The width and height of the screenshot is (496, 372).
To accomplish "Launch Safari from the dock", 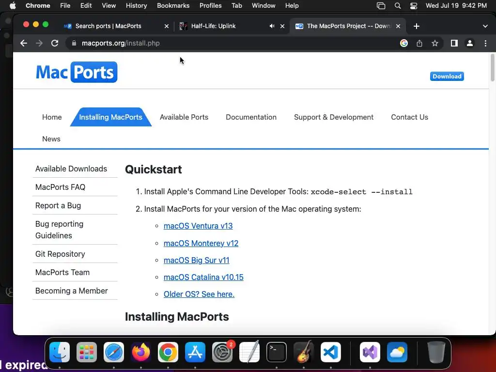I will click(x=114, y=352).
